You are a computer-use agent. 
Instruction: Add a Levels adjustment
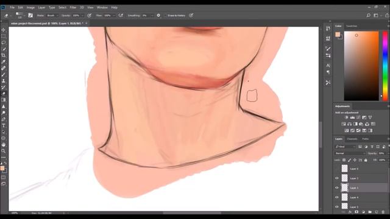(352, 117)
